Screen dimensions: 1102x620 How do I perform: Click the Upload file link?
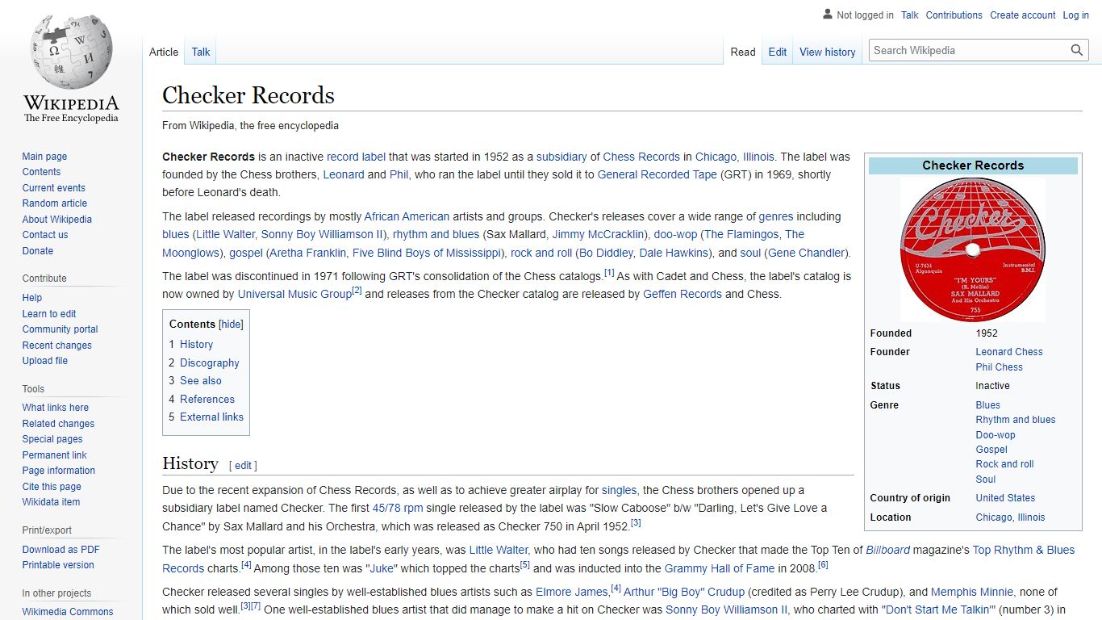(x=45, y=361)
